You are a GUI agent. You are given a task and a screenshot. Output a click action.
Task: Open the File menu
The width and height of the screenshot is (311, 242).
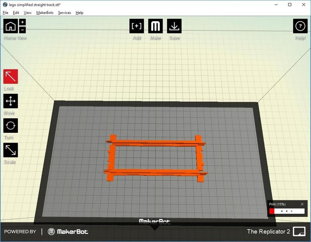[5, 13]
